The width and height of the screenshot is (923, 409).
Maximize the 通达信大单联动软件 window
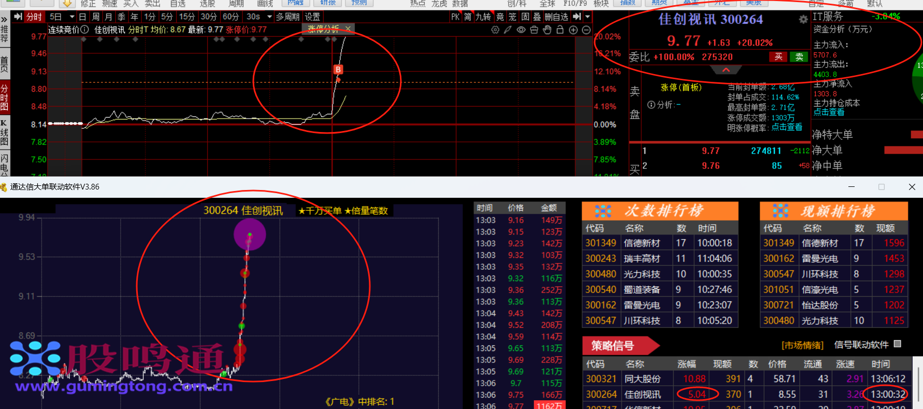tap(882, 187)
